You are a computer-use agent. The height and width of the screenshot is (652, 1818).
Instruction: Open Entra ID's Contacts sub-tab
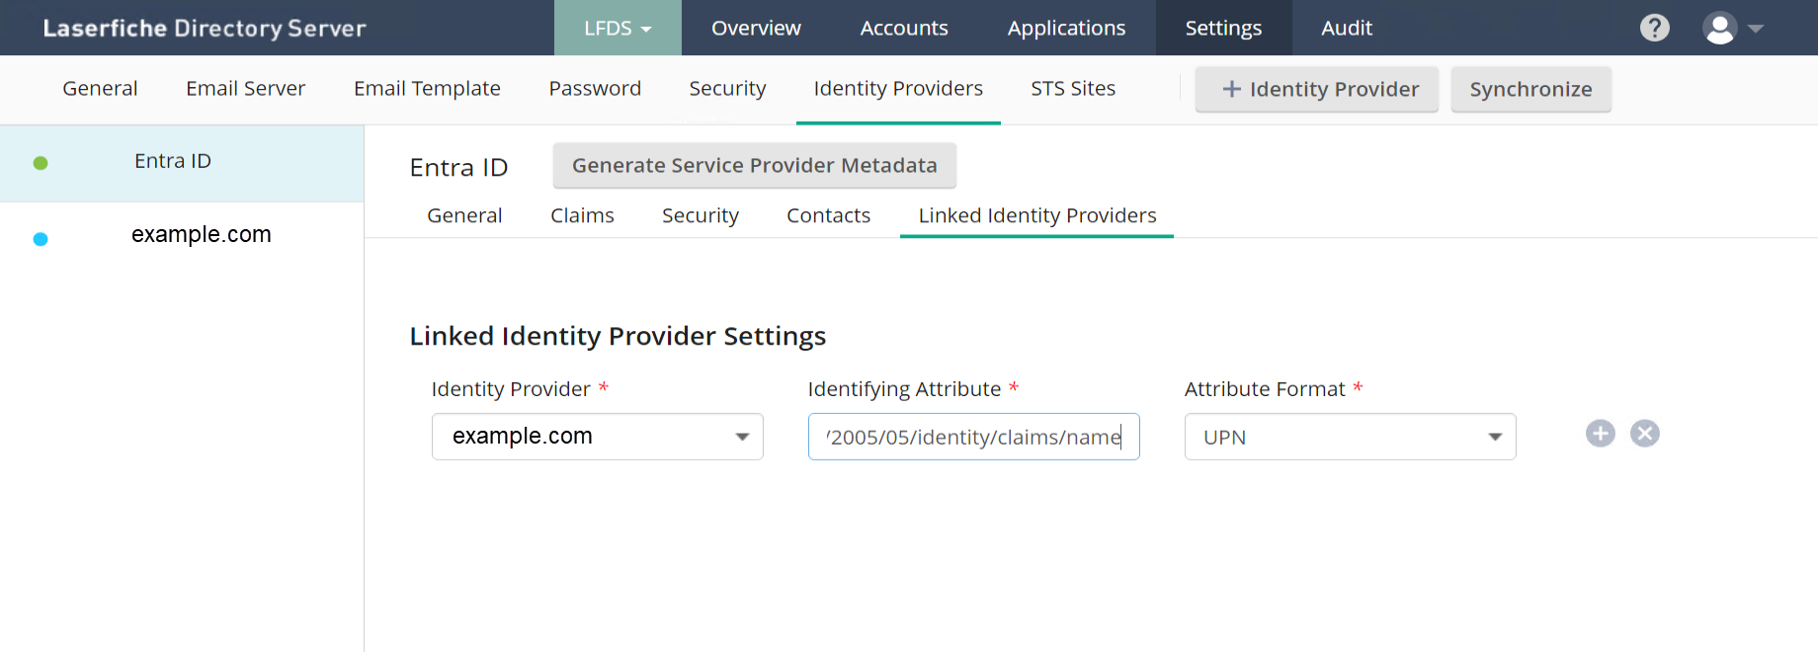coord(828,215)
